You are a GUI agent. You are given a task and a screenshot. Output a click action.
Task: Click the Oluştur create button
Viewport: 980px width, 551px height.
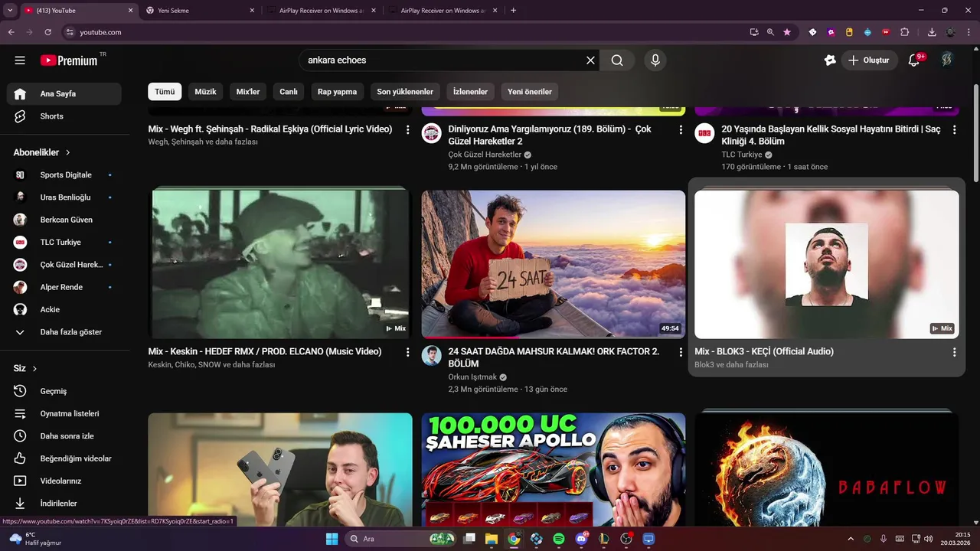[x=870, y=60]
